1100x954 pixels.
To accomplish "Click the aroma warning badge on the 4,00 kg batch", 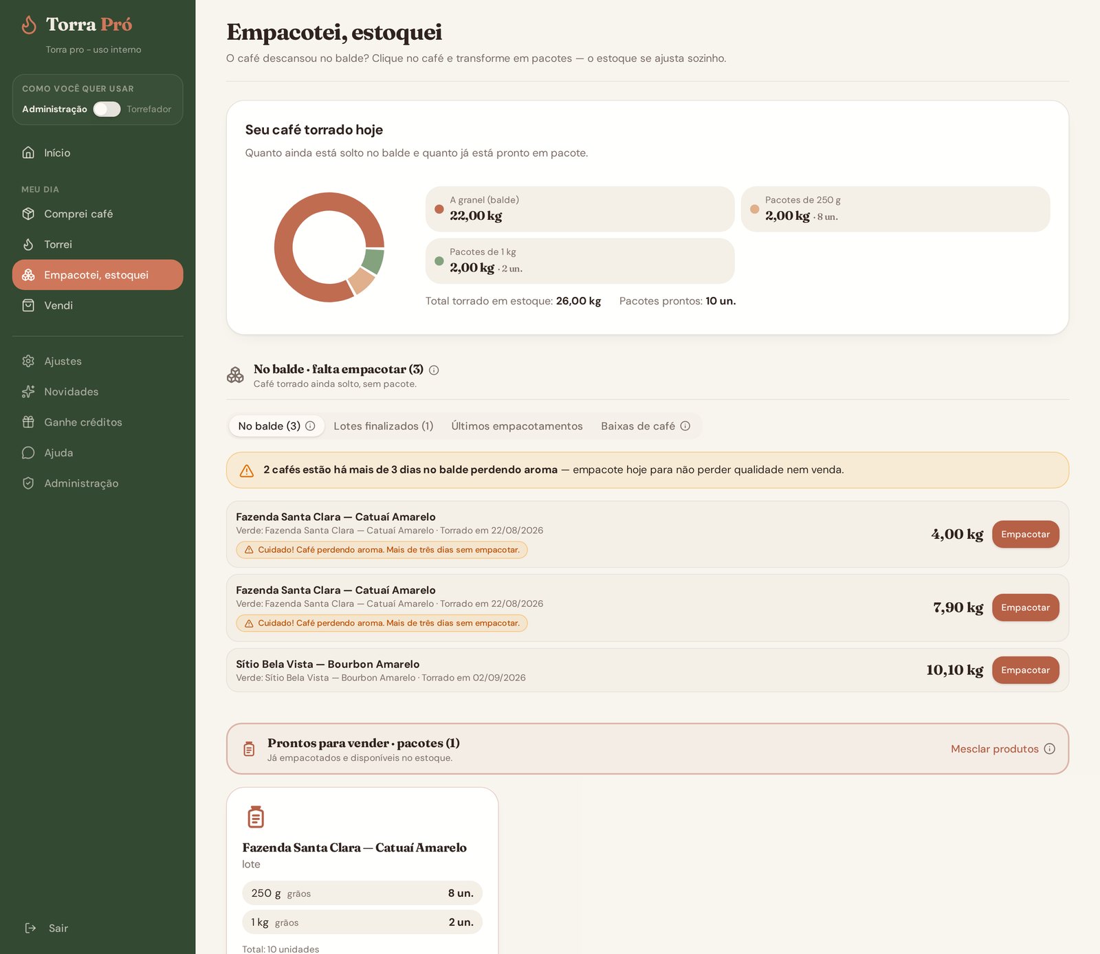I will 382,550.
